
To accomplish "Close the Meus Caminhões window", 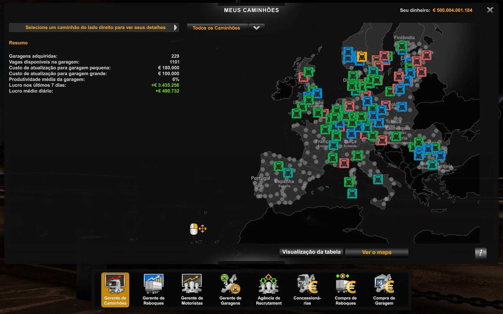I will [490, 10].
